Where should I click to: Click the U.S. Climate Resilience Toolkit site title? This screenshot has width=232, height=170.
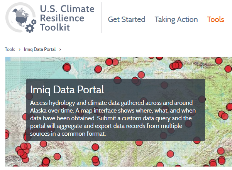click(x=67, y=19)
